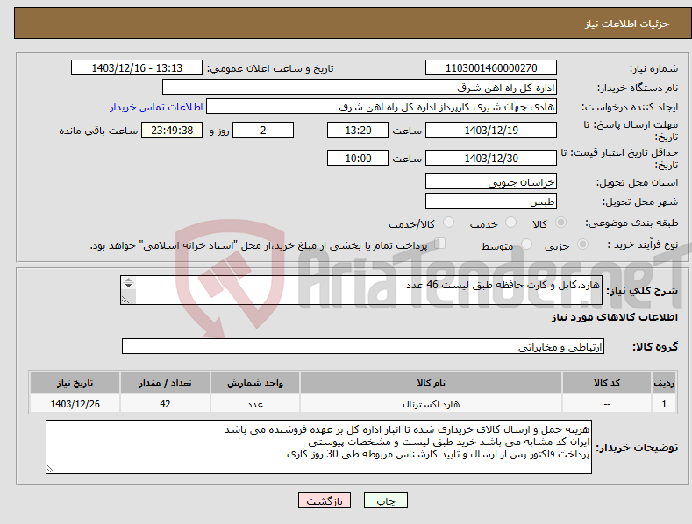Click the buyer name field اداره کل راه اهن شرق

pyautogui.click(x=360, y=88)
